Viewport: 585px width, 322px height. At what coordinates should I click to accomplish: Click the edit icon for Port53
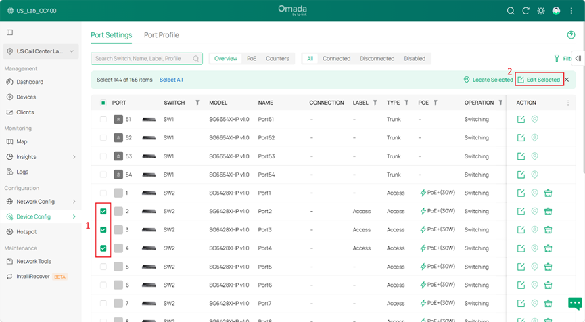(x=521, y=156)
